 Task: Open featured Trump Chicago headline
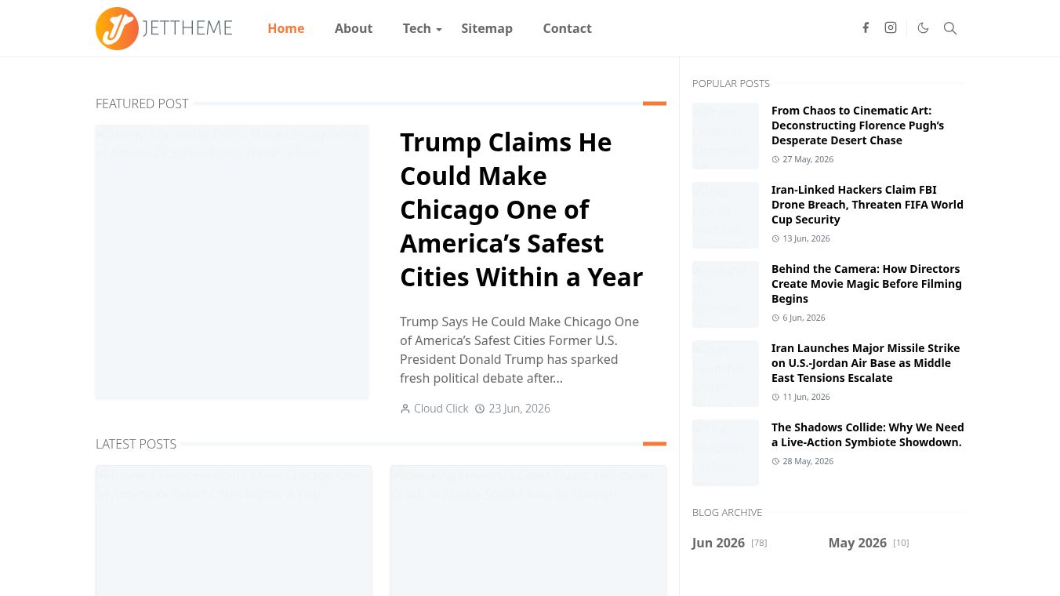coord(521,209)
